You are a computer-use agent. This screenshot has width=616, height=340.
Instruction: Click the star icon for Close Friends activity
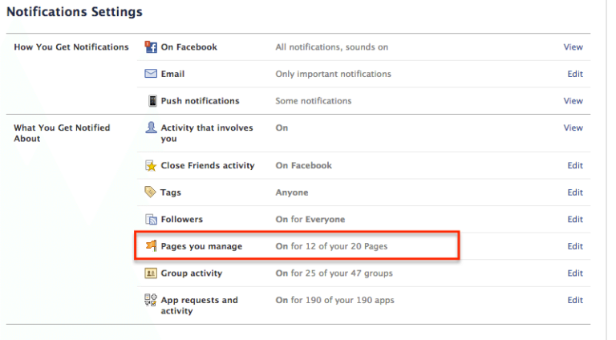click(x=151, y=165)
